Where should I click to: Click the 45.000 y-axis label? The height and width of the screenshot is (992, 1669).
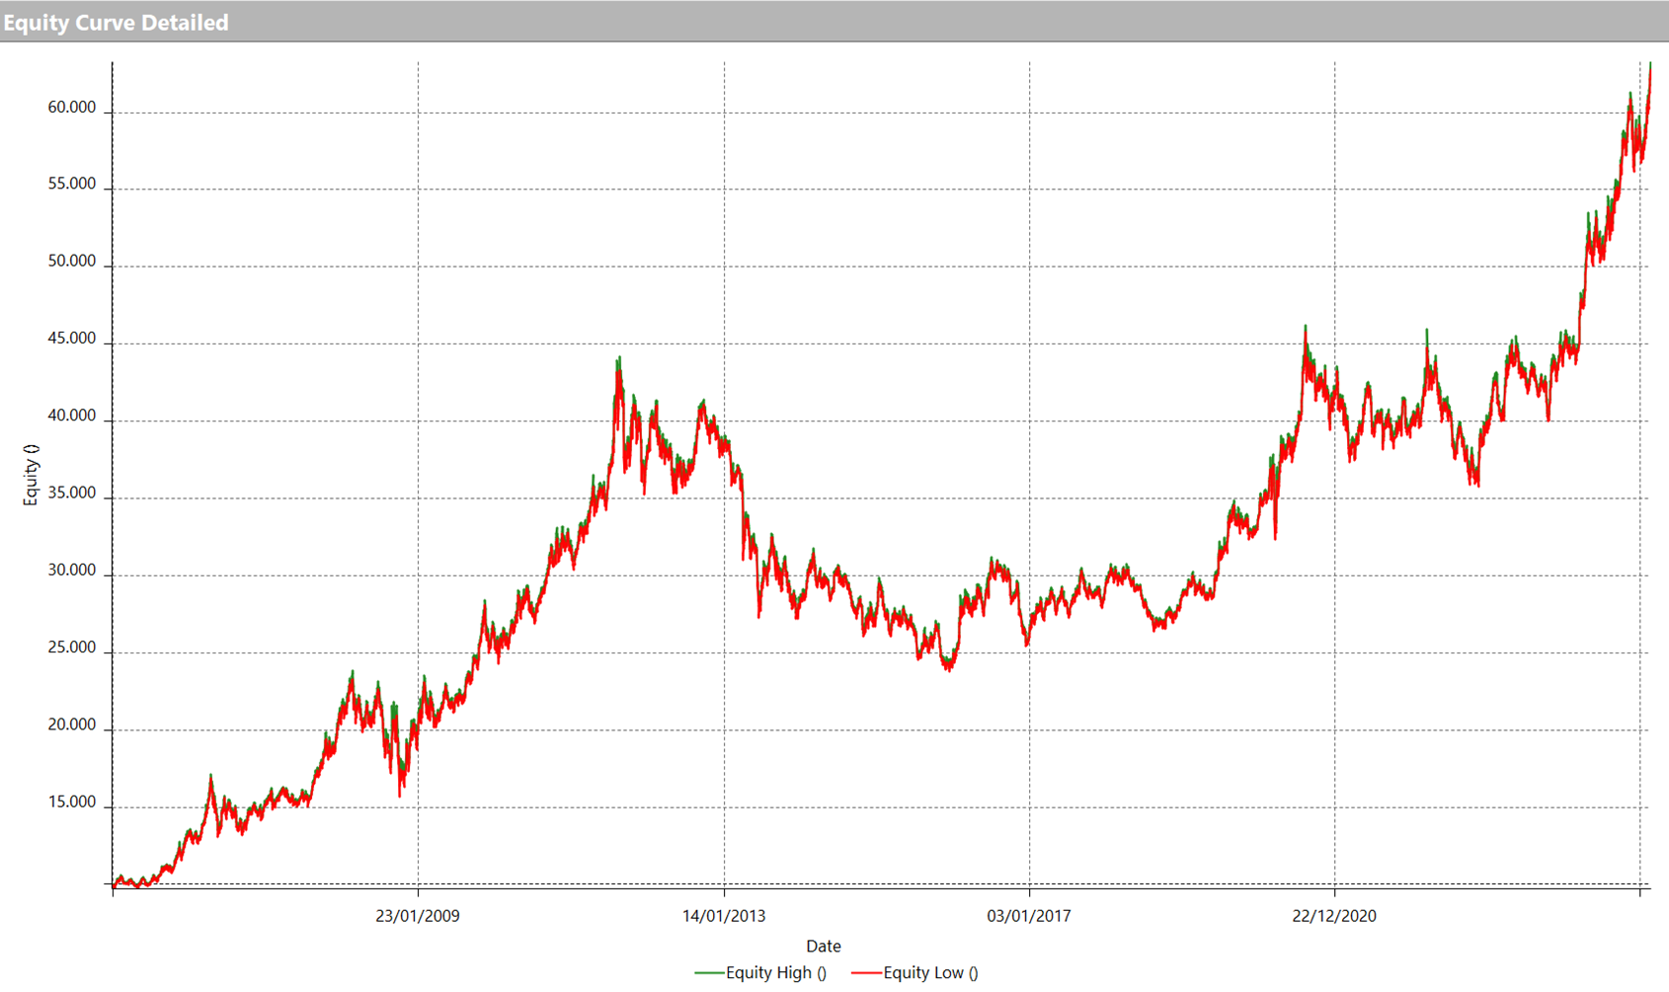coord(72,339)
